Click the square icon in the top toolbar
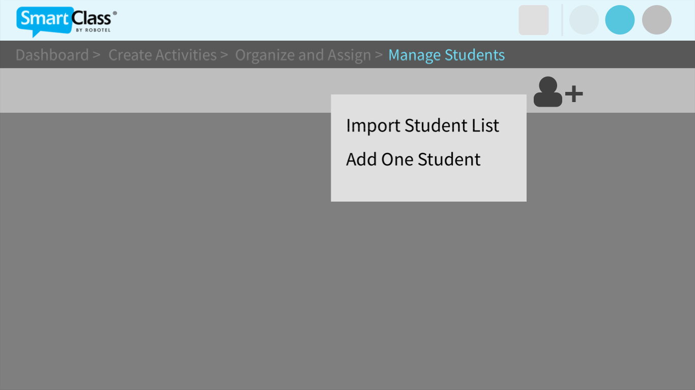 tap(533, 19)
